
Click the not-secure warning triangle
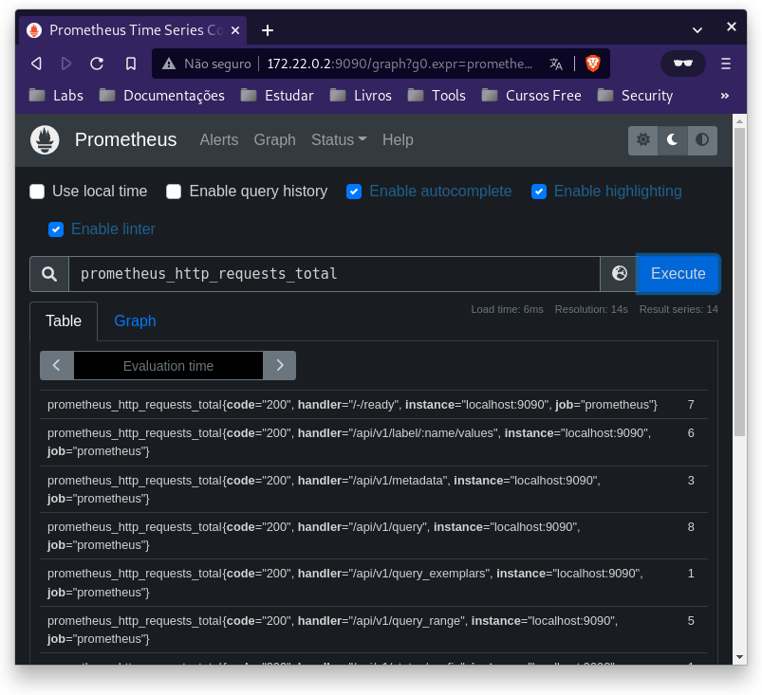pos(169,64)
